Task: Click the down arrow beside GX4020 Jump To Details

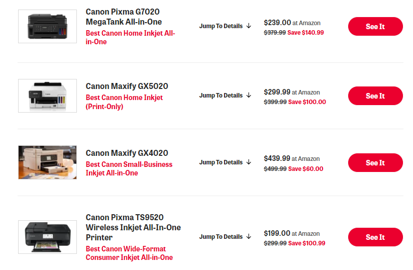Action: click(x=249, y=162)
